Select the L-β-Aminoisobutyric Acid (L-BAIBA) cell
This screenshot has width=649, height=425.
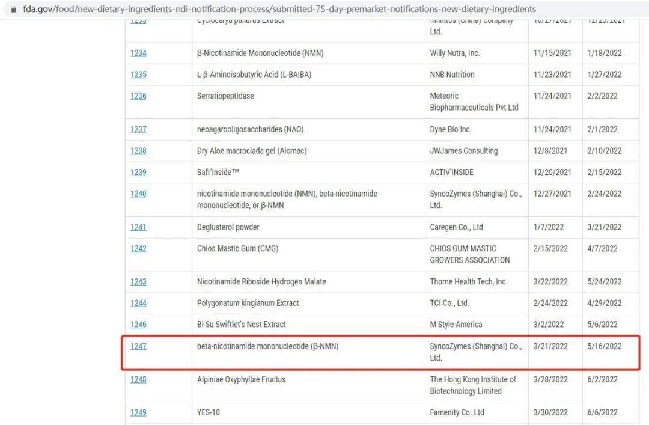[308, 75]
